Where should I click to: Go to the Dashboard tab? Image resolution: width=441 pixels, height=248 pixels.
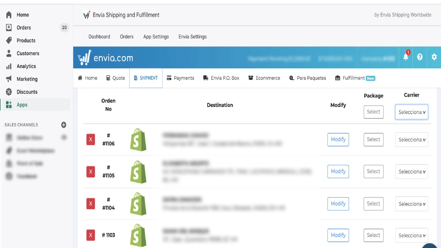point(99,37)
